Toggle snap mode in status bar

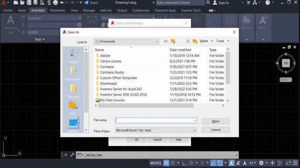tap(173, 163)
